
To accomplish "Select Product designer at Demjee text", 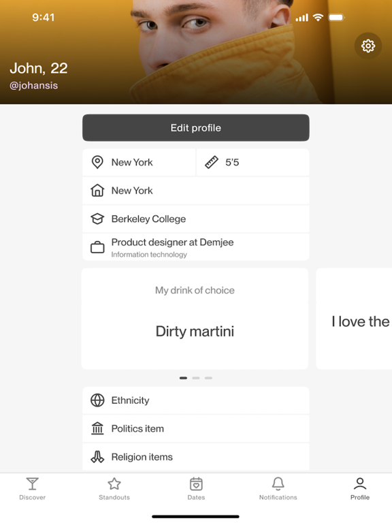I will tap(172, 242).
